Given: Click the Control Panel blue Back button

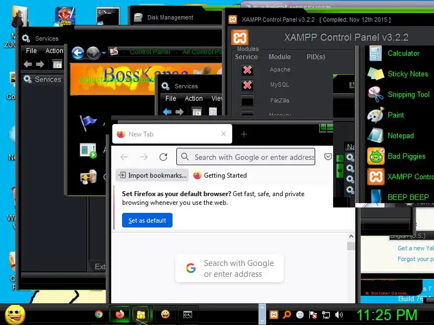Looking at the screenshot, I should (78, 53).
